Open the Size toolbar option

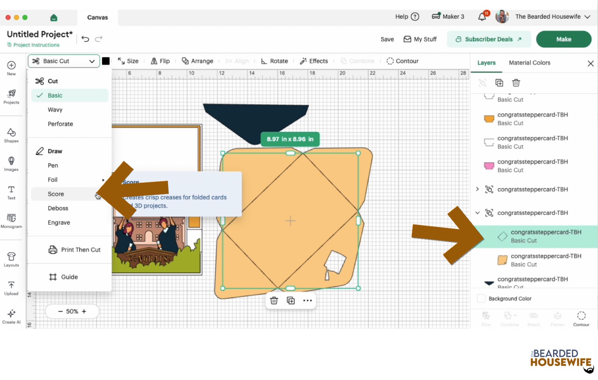(128, 61)
